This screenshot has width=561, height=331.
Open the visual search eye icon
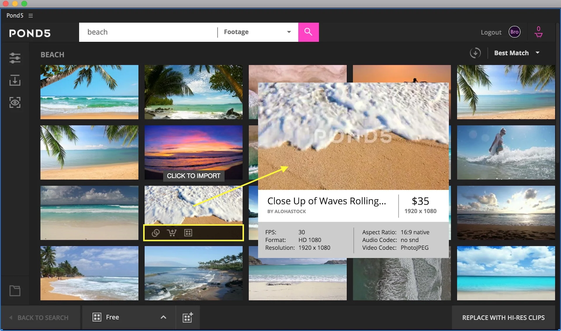coord(15,102)
